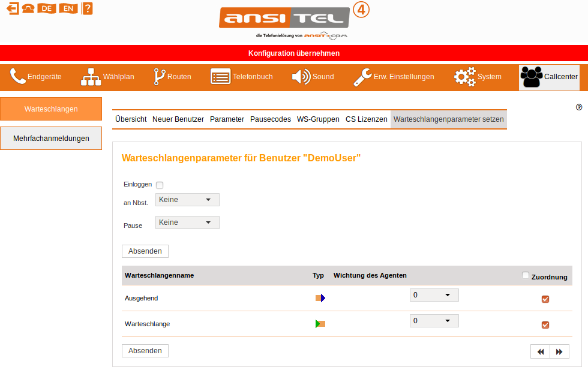The image size is (588, 376).
Task: Open the 'an Nbst.' dropdown
Action: click(187, 200)
